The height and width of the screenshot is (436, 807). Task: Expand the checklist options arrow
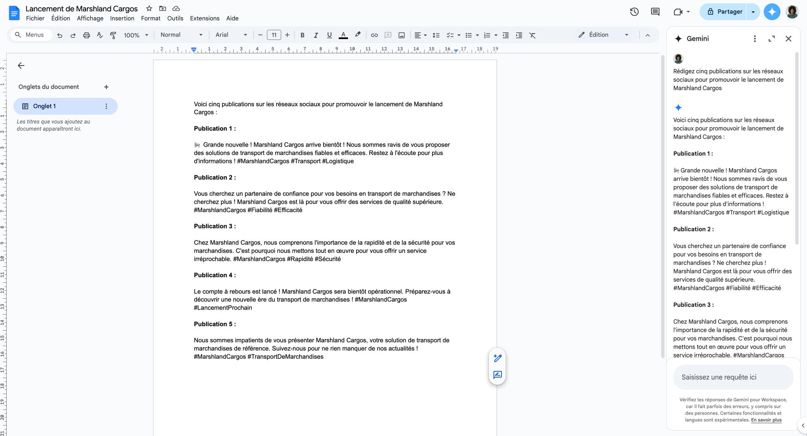click(x=459, y=35)
